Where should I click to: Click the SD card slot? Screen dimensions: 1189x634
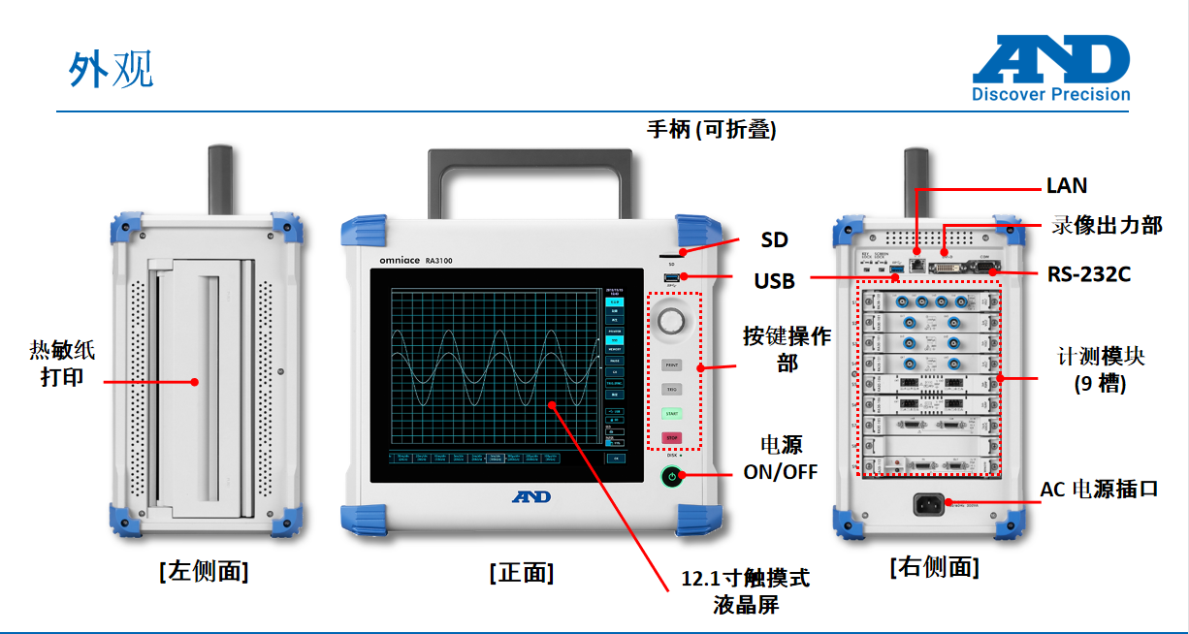point(671,257)
